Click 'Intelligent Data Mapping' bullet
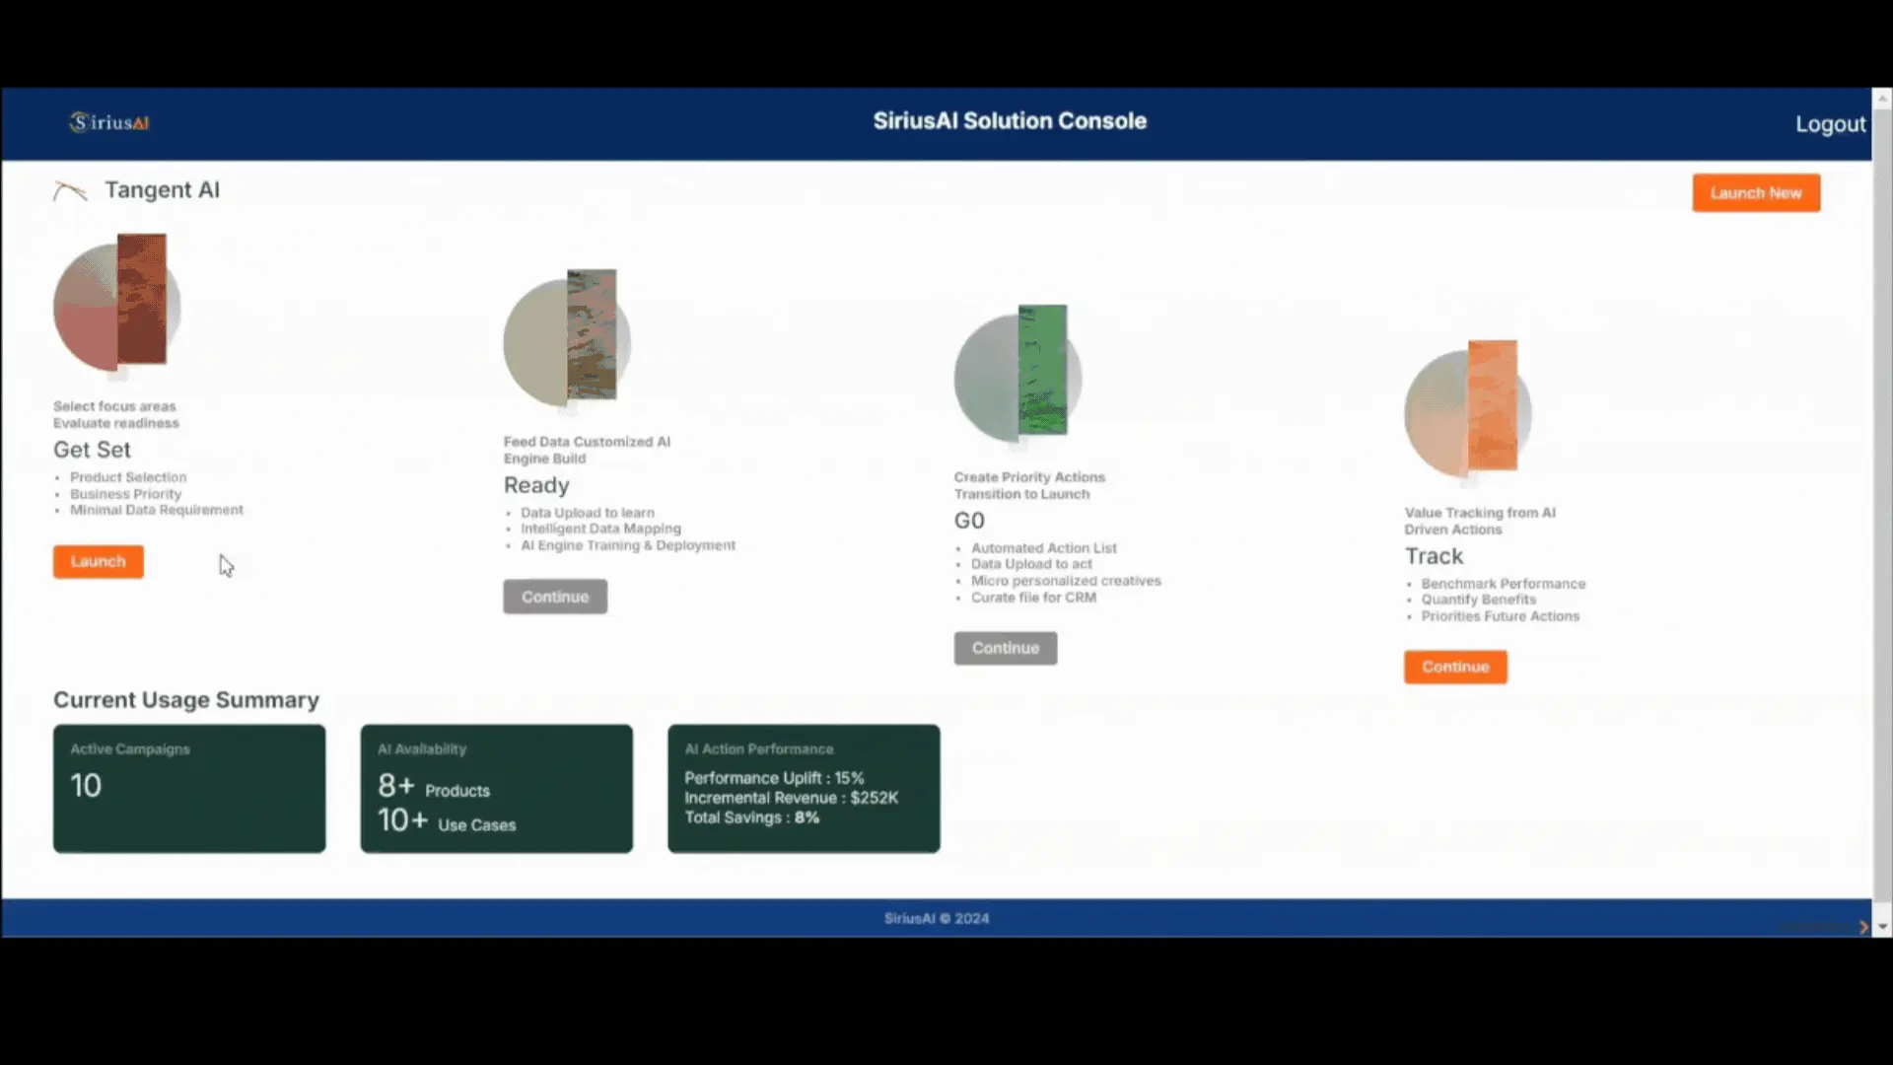 pos(600,529)
